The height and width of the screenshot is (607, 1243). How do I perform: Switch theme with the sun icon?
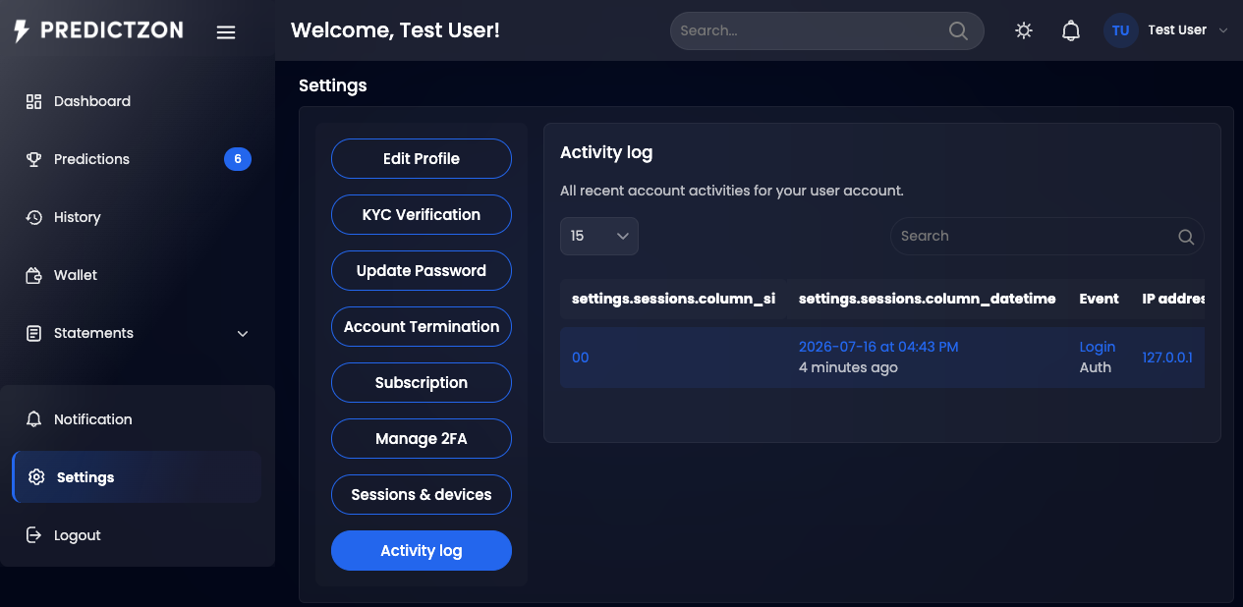1024,30
